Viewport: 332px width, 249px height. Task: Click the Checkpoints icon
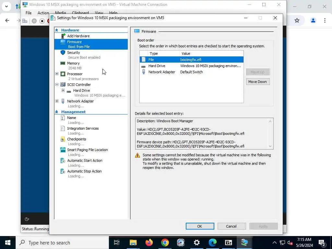coord(63,139)
